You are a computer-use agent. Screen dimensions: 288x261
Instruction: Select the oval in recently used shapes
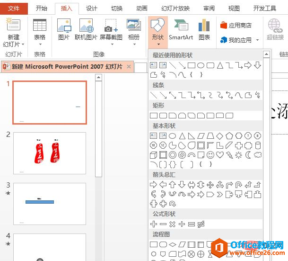(201, 65)
